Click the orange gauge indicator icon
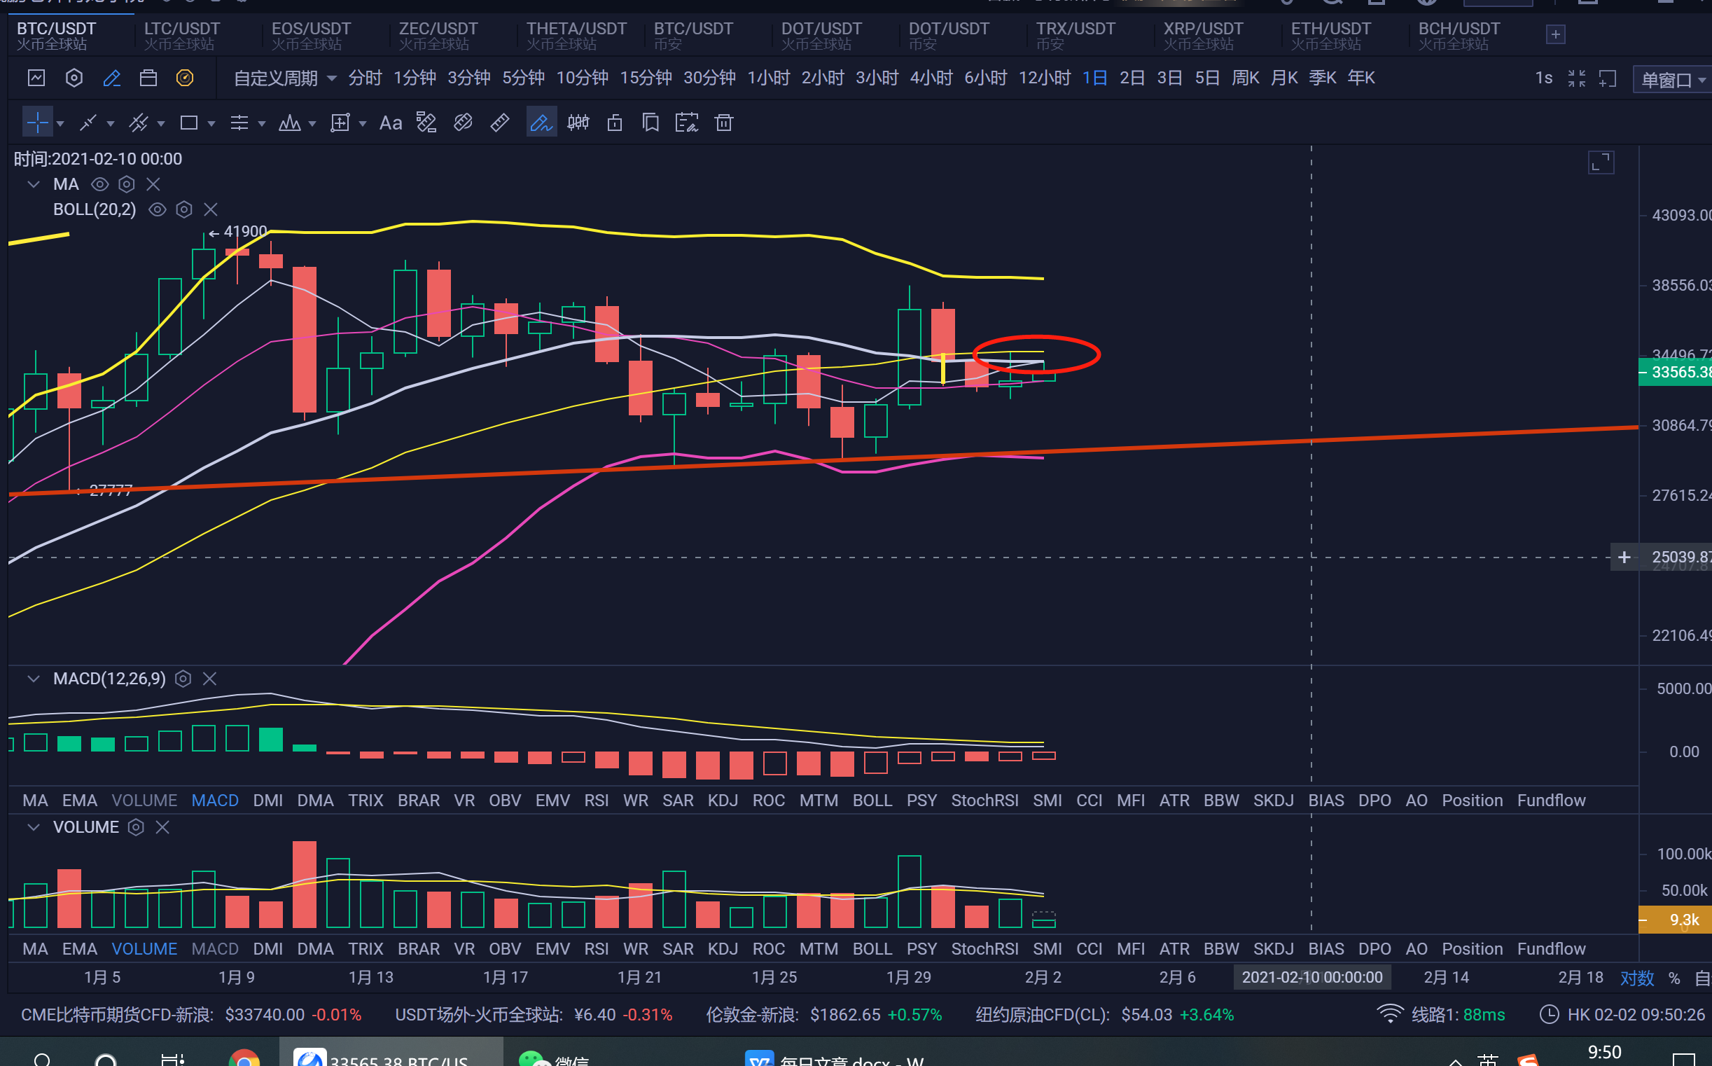Image resolution: width=1712 pixels, height=1066 pixels. tap(185, 78)
